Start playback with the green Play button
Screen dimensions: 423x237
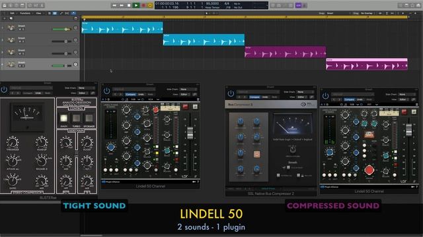pyautogui.click(x=136, y=5)
